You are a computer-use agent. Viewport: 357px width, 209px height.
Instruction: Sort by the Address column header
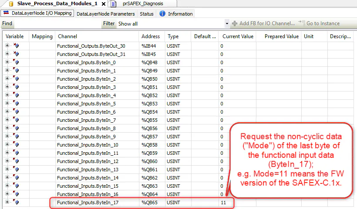tap(151, 36)
